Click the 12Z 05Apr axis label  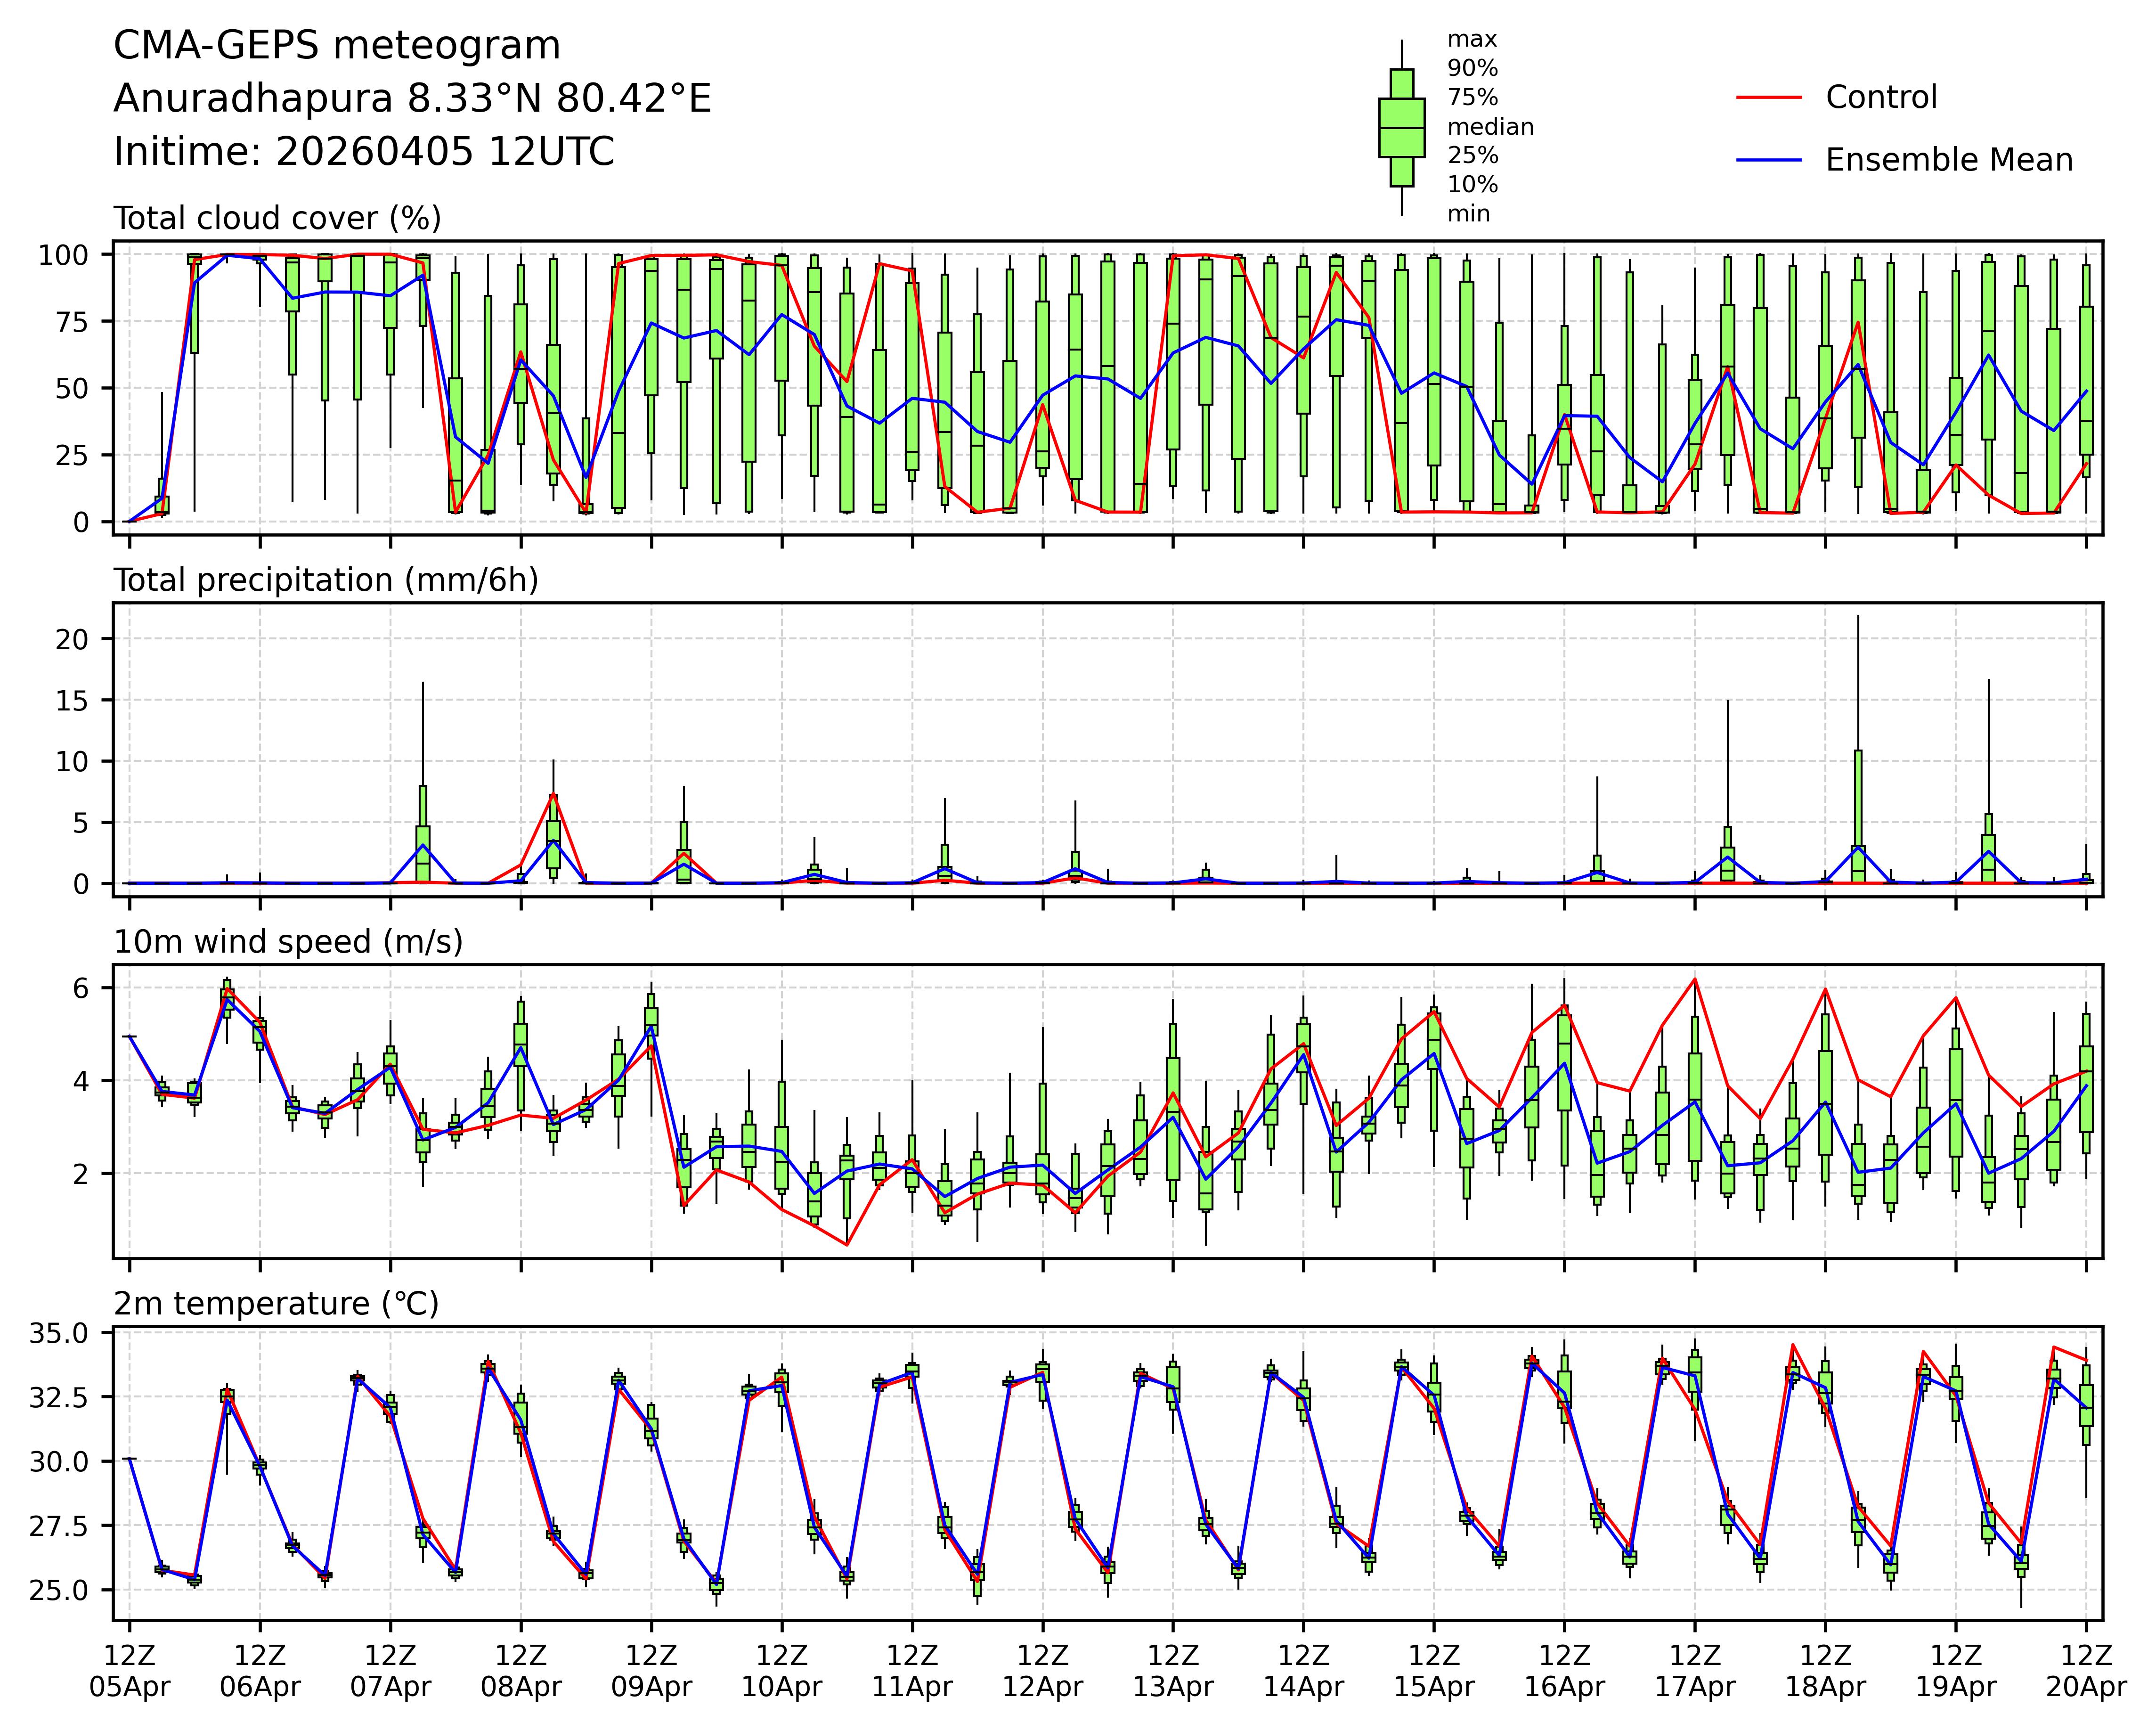[x=129, y=1671]
